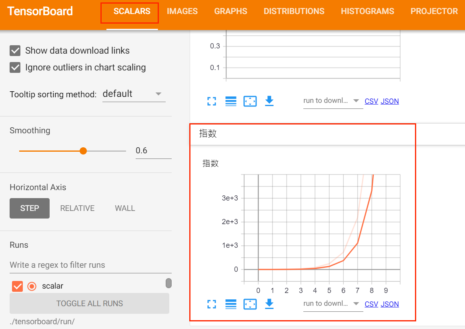The image size is (465, 329).
Task: Click the scalar run name
Action: 53,286
